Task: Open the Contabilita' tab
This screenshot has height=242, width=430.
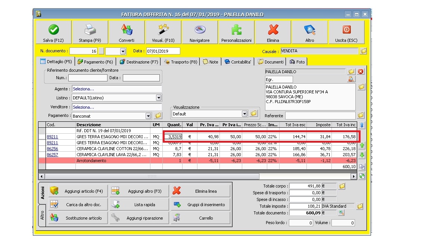Action: [238, 62]
